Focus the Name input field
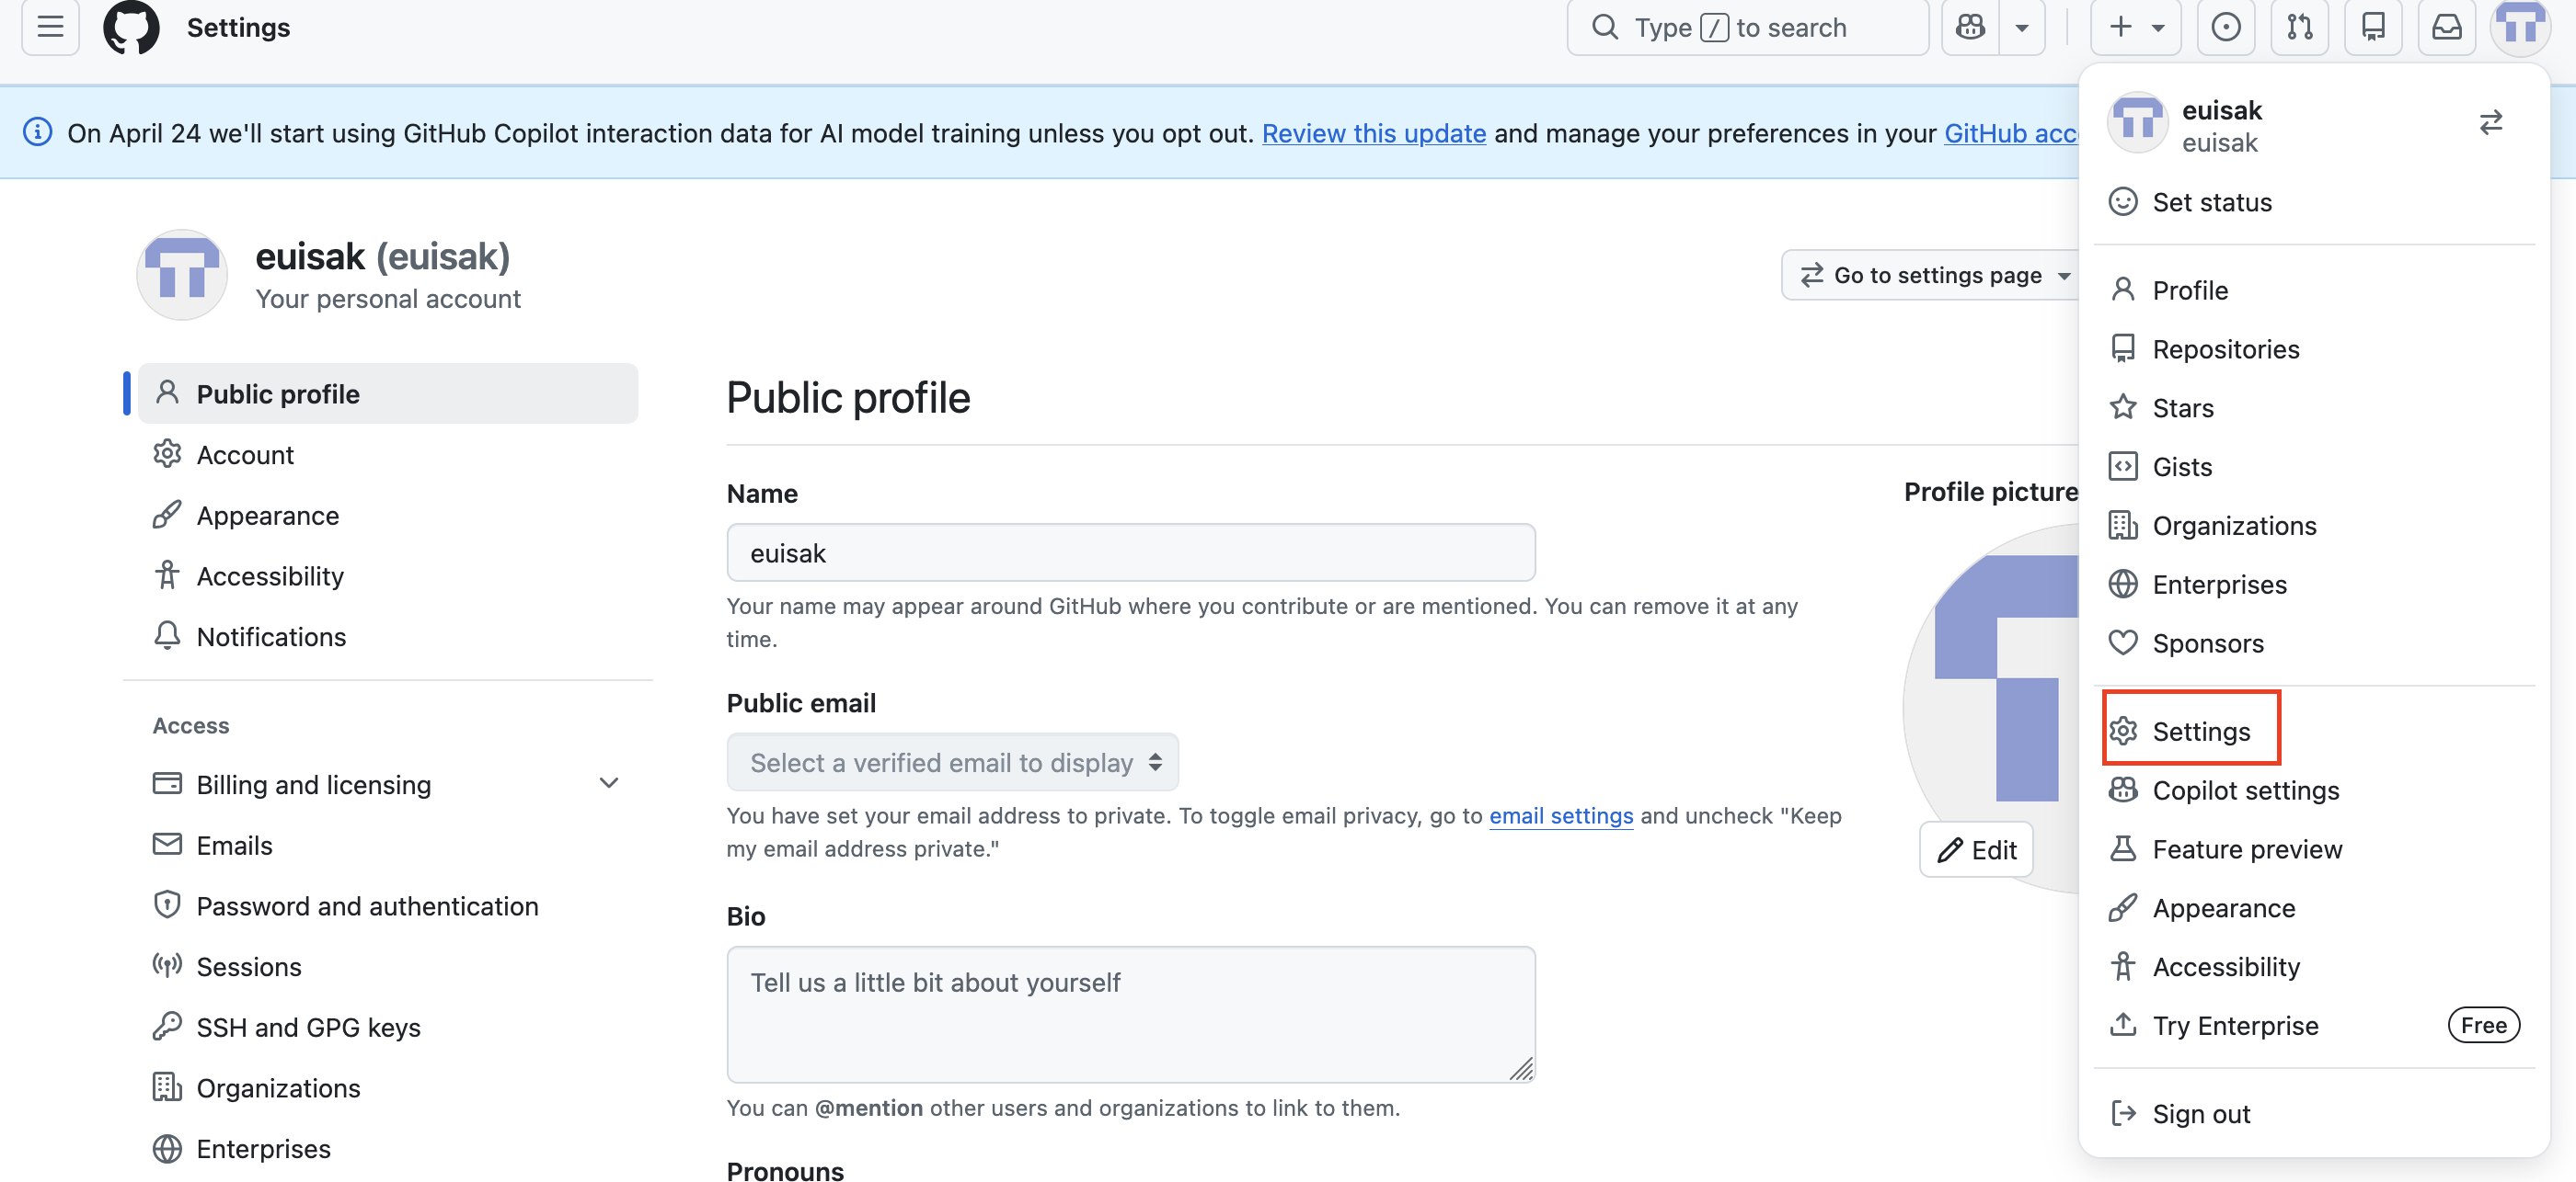Viewport: 2576px width, 1182px height. pos(1131,552)
